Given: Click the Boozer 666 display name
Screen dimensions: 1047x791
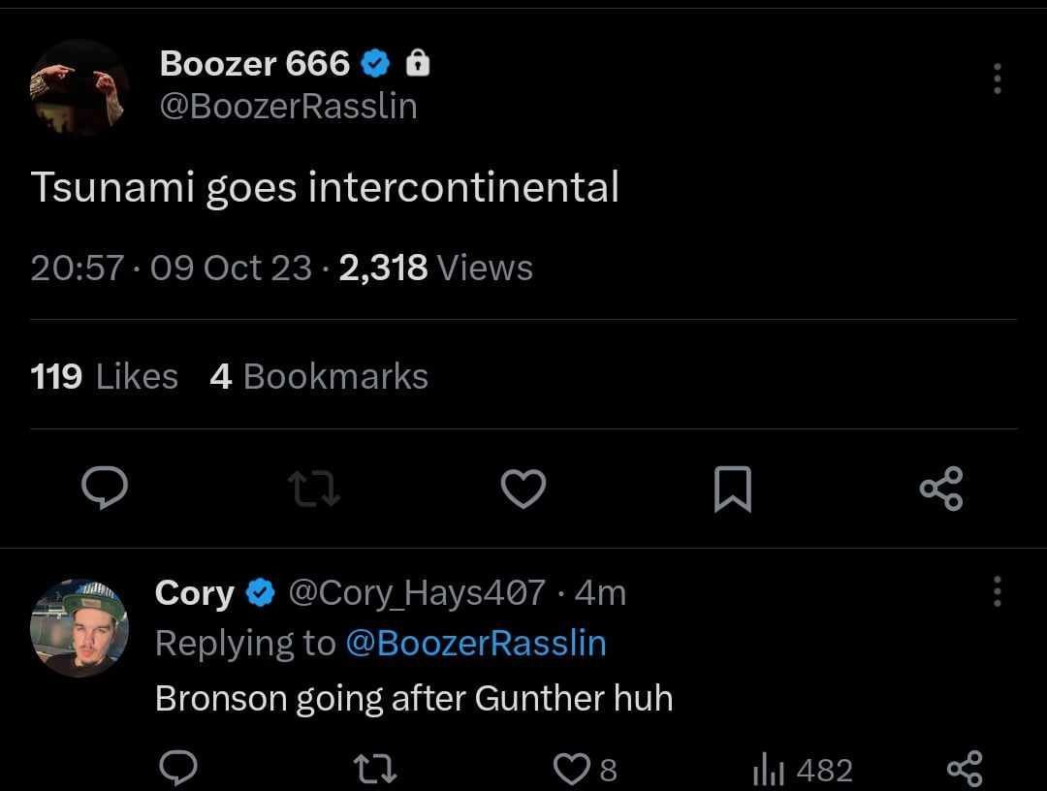Looking at the screenshot, I should [x=255, y=64].
